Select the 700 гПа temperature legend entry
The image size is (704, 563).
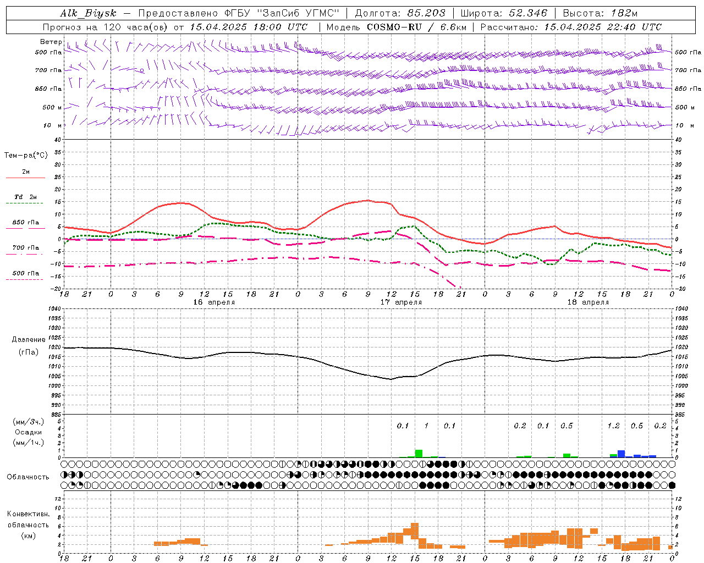pos(26,247)
